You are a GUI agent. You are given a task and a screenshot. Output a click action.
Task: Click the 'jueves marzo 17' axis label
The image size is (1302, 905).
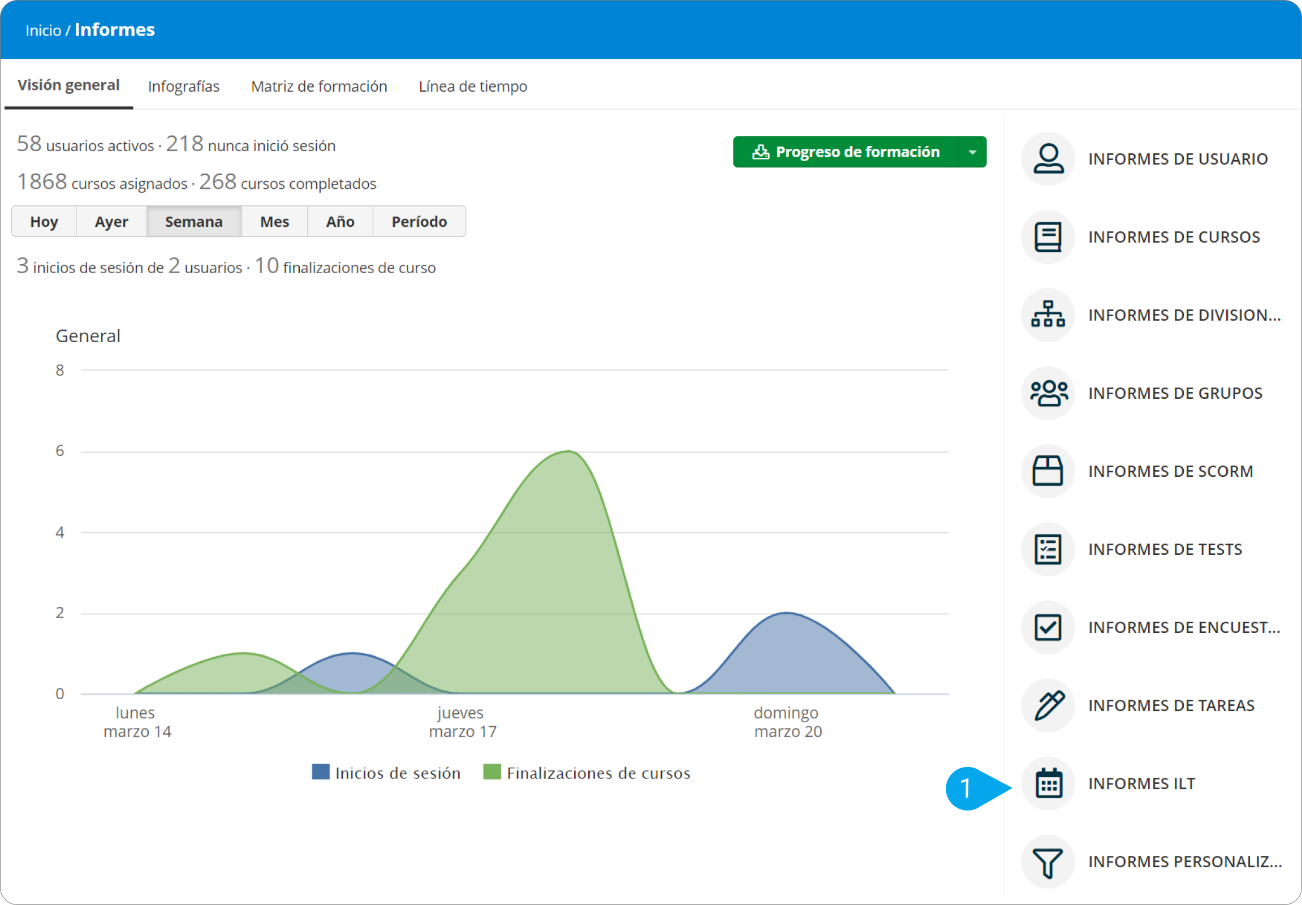[462, 722]
